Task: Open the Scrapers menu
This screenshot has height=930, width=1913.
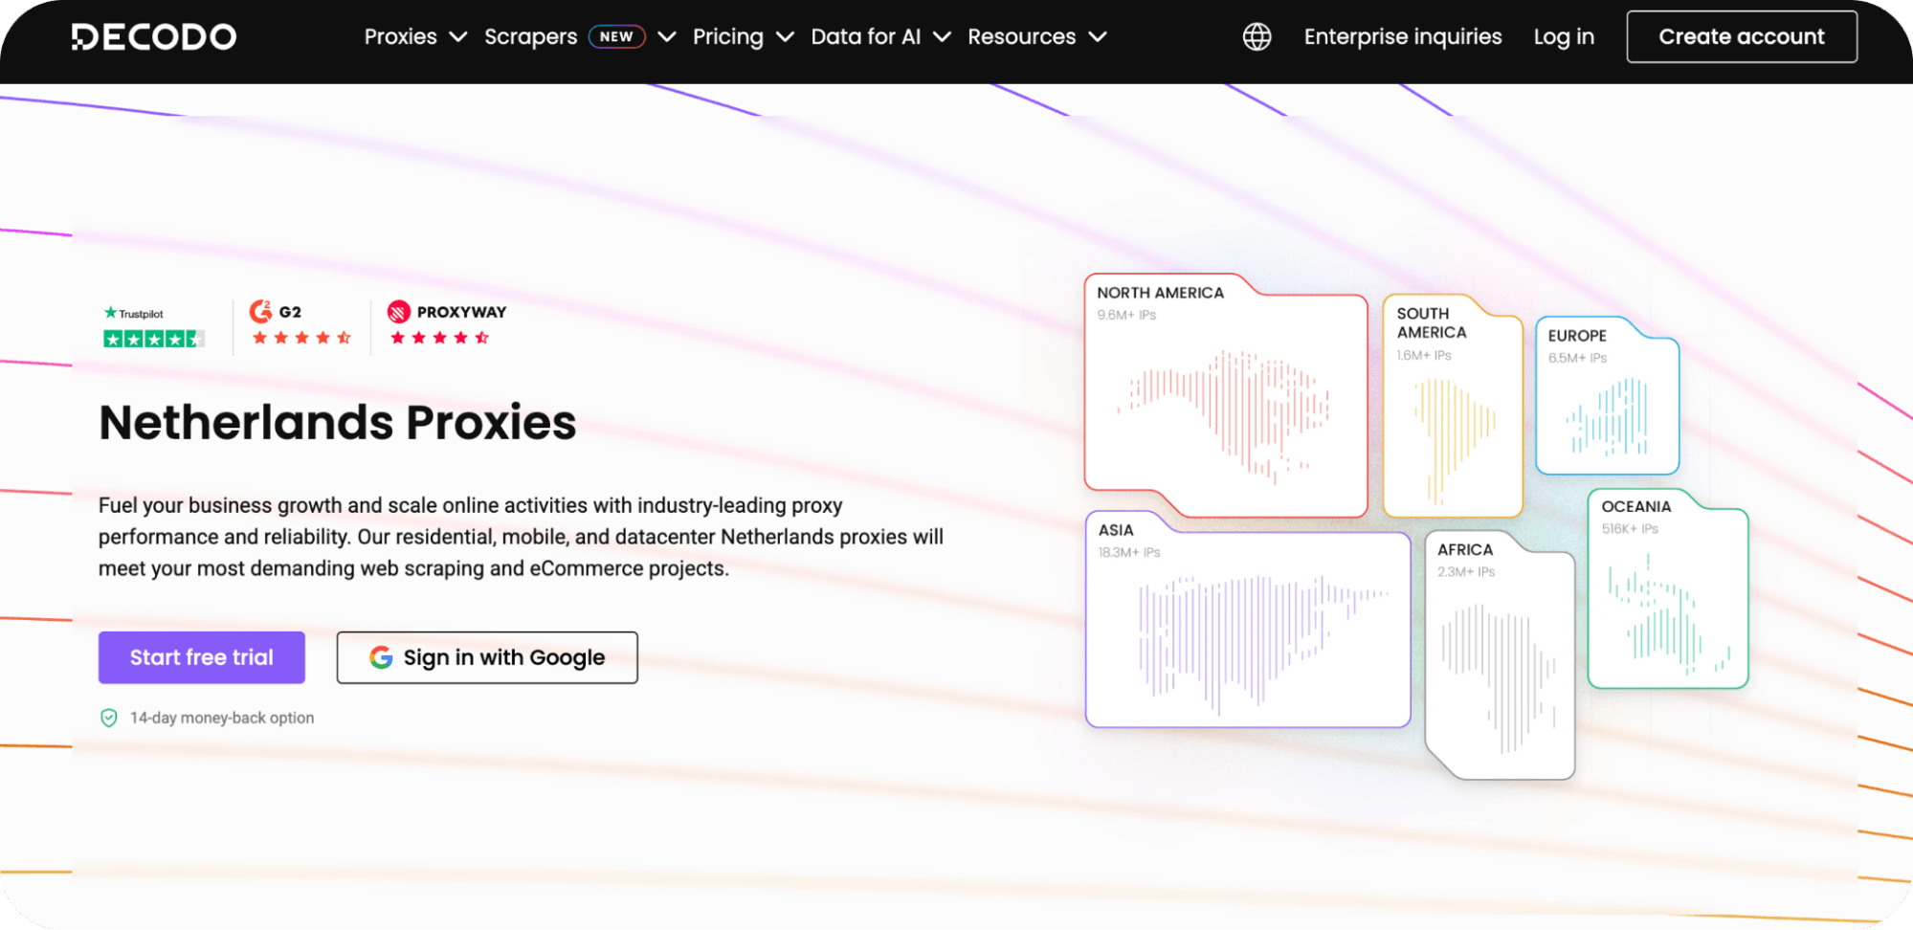Action: click(530, 36)
